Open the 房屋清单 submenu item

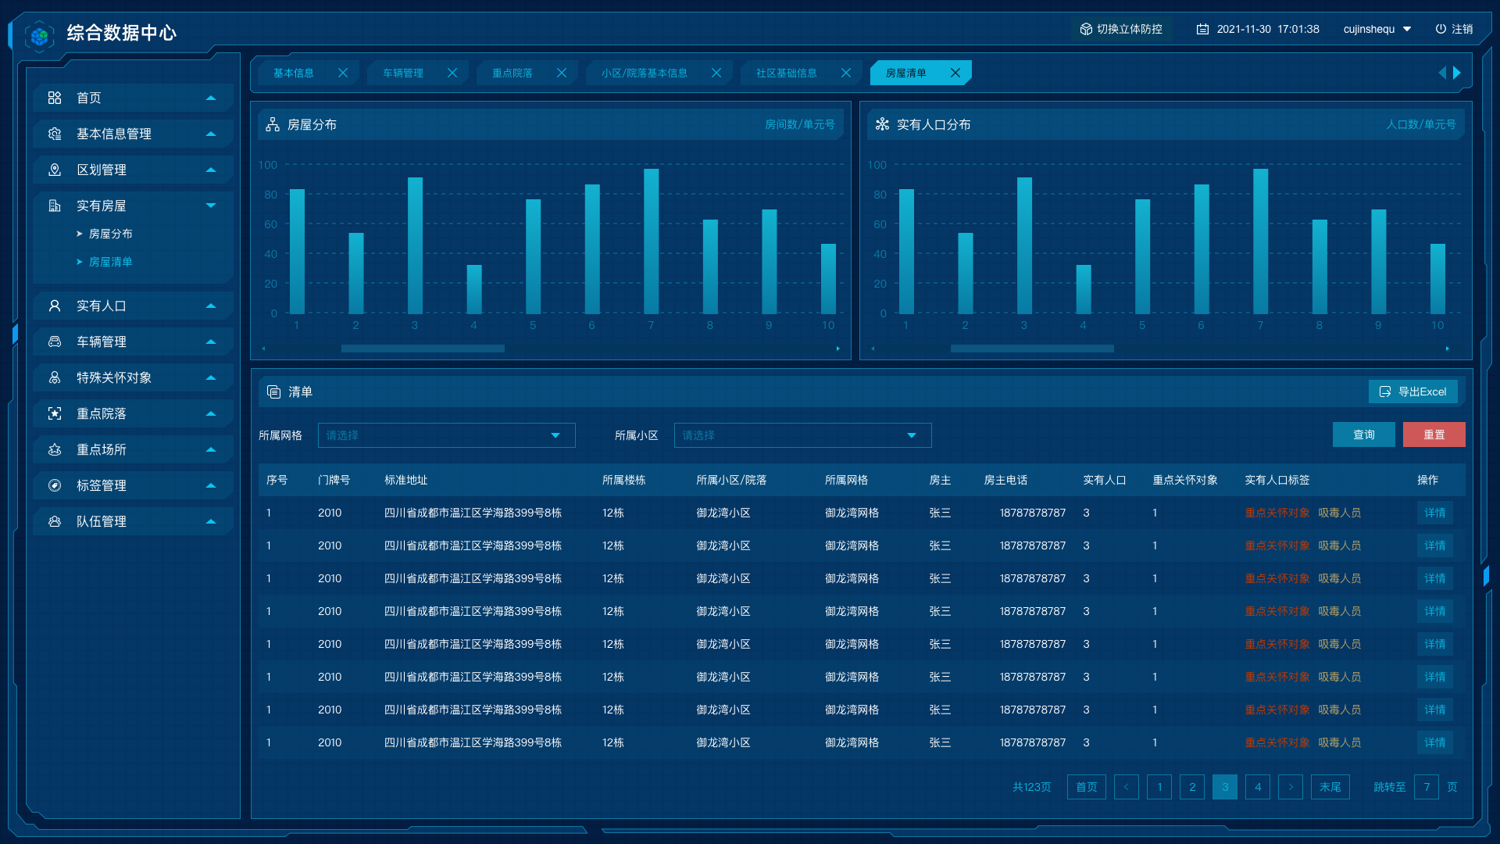110,262
